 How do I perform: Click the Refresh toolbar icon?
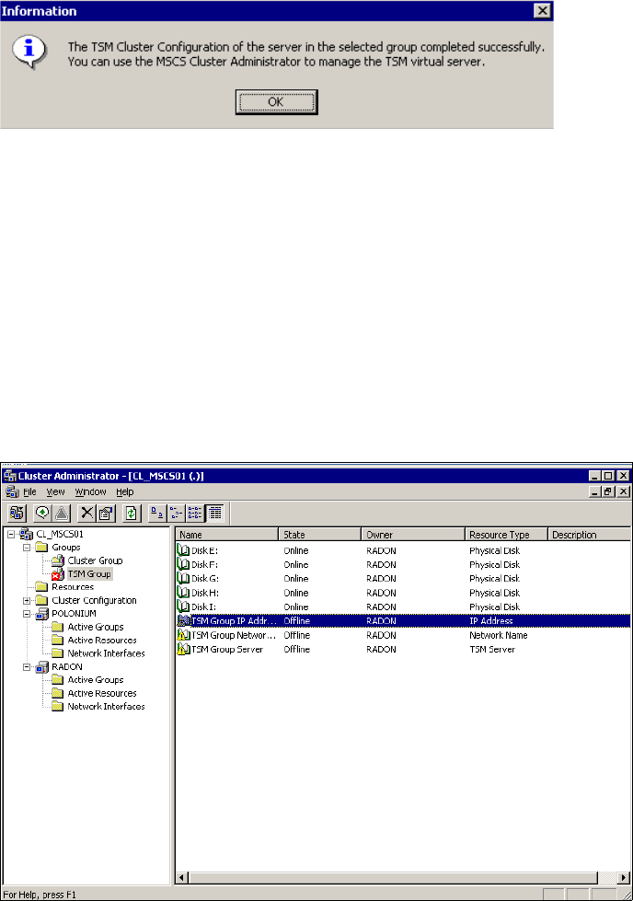coord(132,513)
